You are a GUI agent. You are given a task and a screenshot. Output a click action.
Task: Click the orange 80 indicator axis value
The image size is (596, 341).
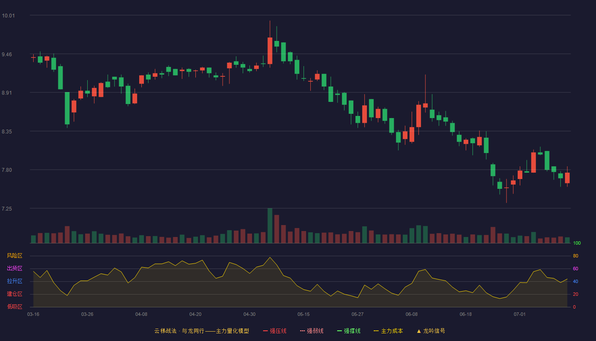576,256
